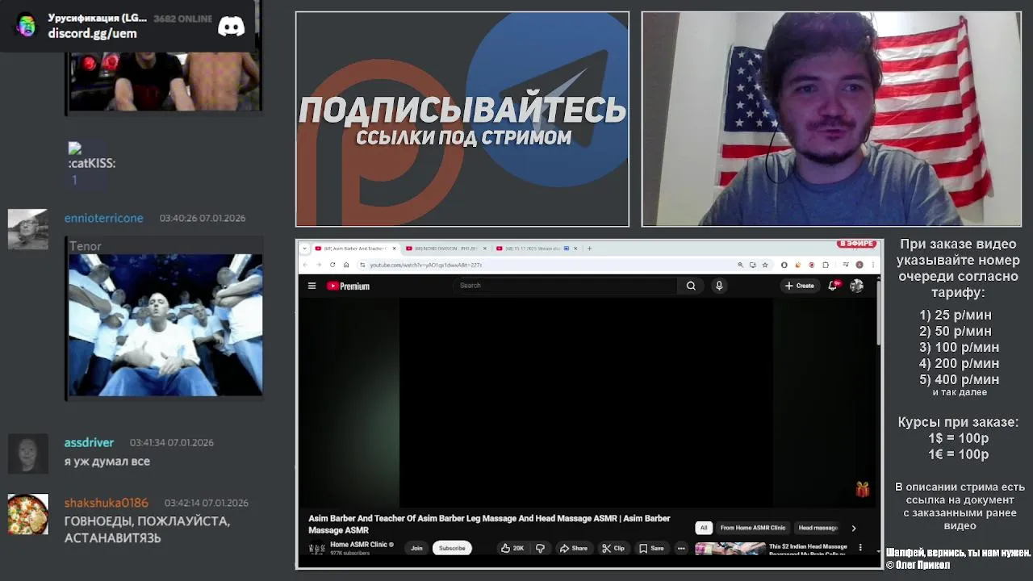This screenshot has width=1033, height=581.
Task: Open the zoom magnifier icon in address bar
Action: 740,265
